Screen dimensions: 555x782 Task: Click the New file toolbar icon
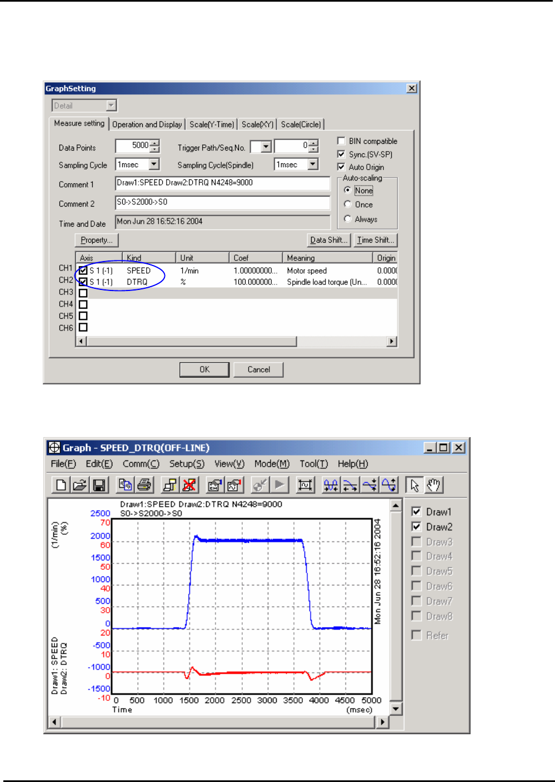(x=61, y=485)
